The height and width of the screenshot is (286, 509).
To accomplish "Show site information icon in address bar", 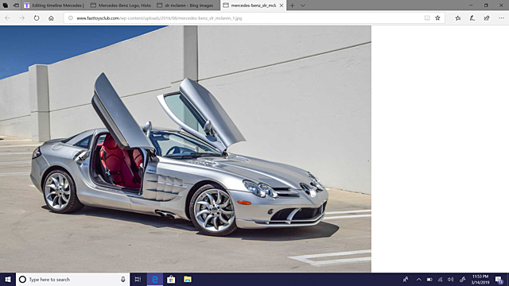I will click(71, 18).
